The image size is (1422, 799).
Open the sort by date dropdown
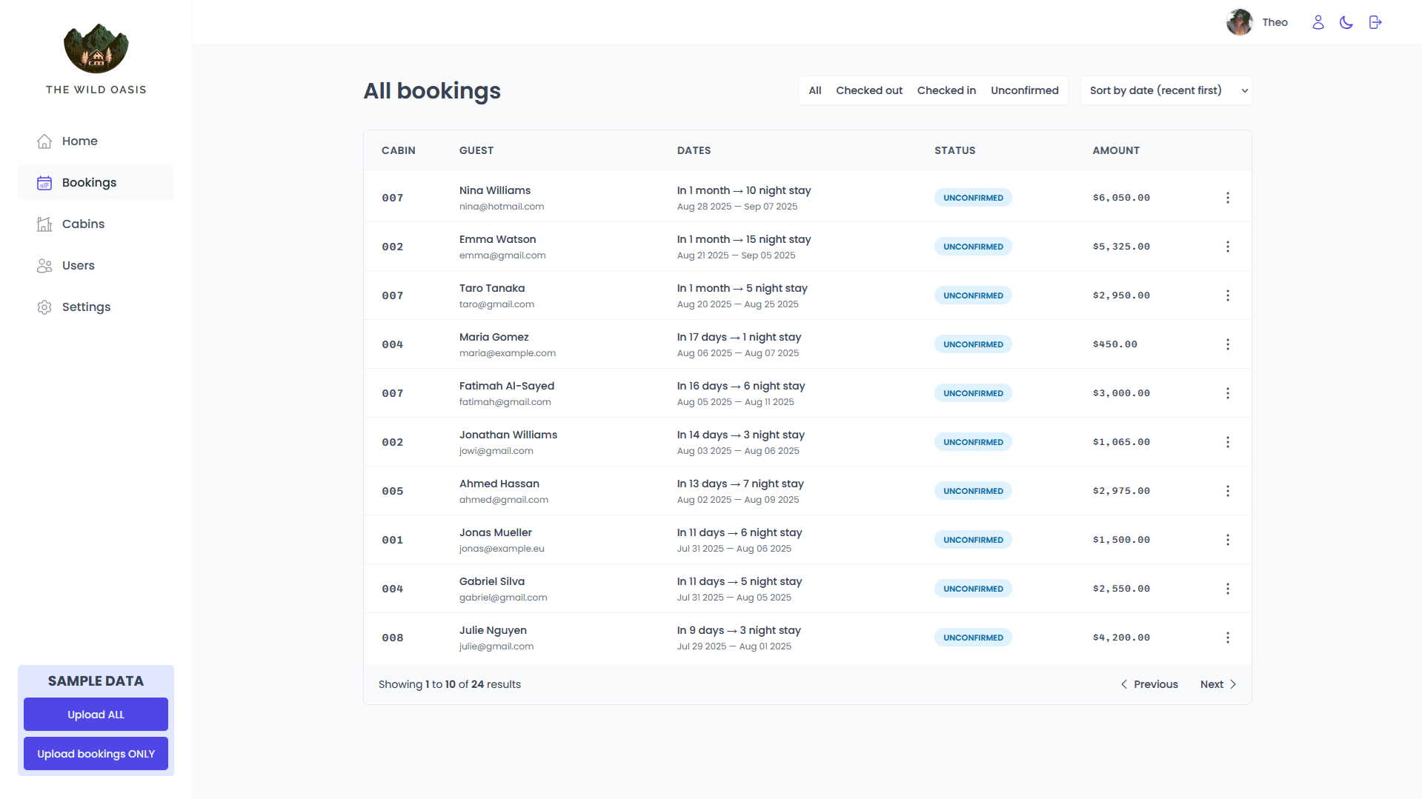pos(1166,90)
